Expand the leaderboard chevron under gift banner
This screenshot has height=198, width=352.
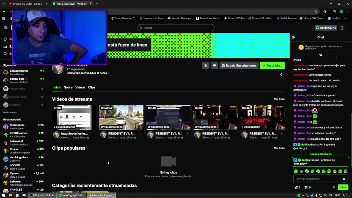tap(321, 55)
